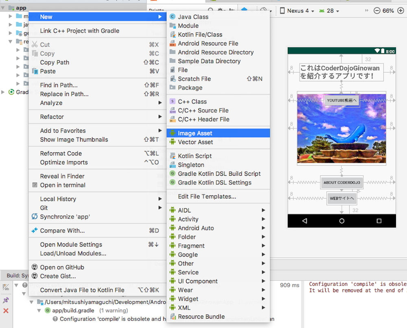This screenshot has width=407, height=328.
Task: Click the YOUTUBE動画へ button in preview
Action: pyautogui.click(x=341, y=100)
